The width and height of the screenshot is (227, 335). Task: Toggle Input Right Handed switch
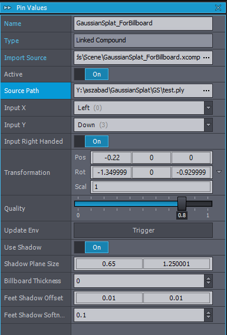coord(91,141)
